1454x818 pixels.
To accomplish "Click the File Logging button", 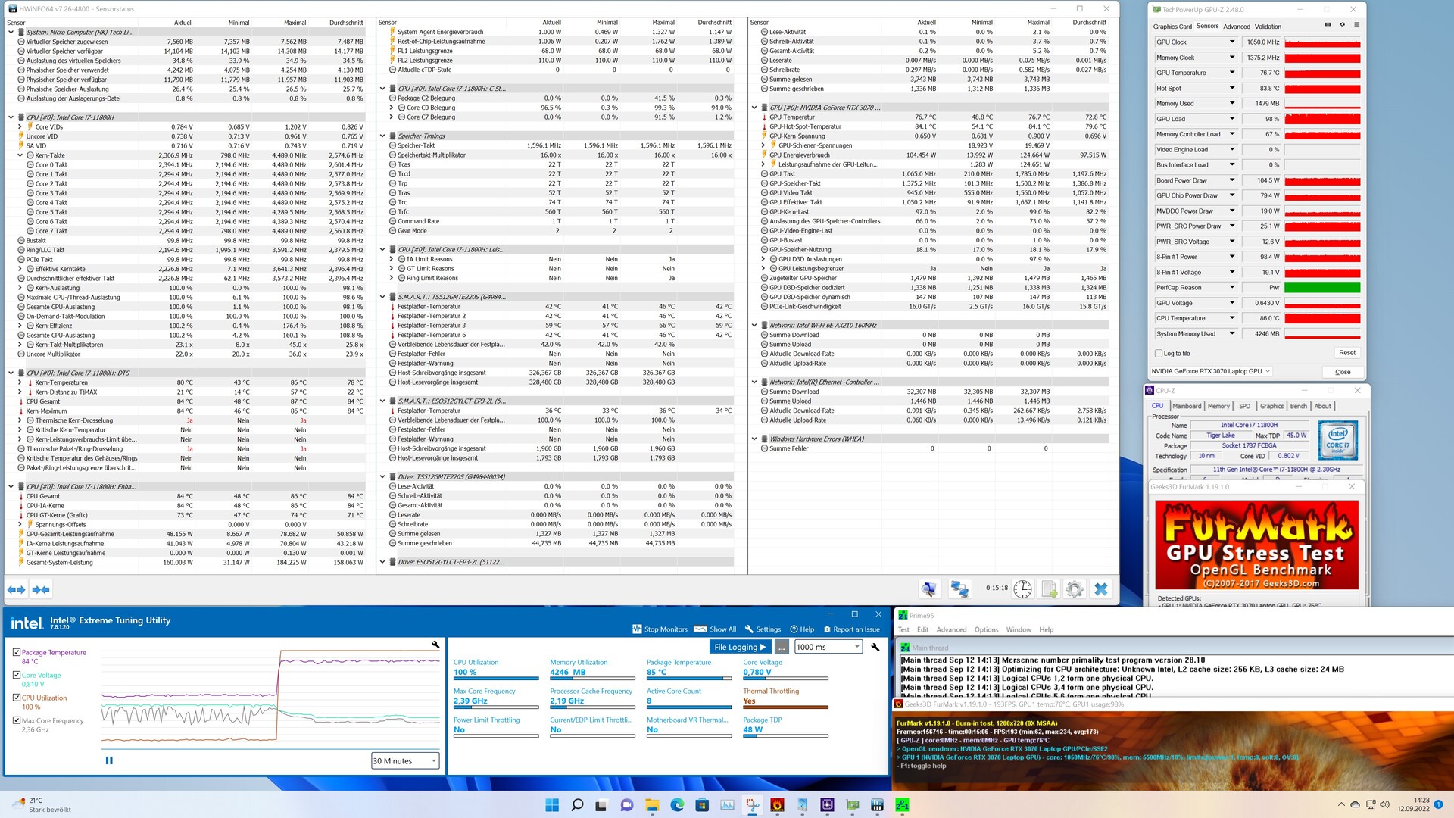I will [x=741, y=647].
